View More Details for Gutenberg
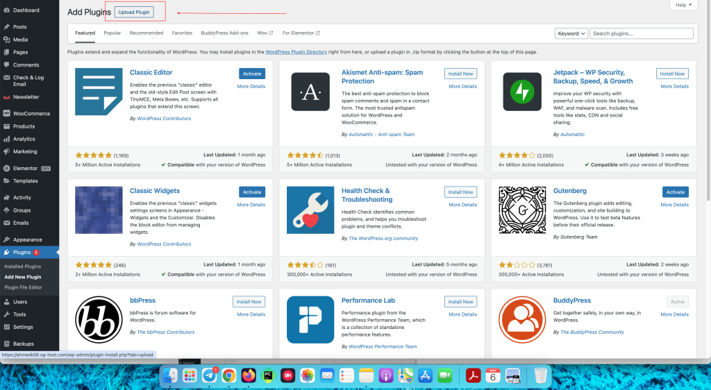Screen dimensions: 711x390 point(674,205)
